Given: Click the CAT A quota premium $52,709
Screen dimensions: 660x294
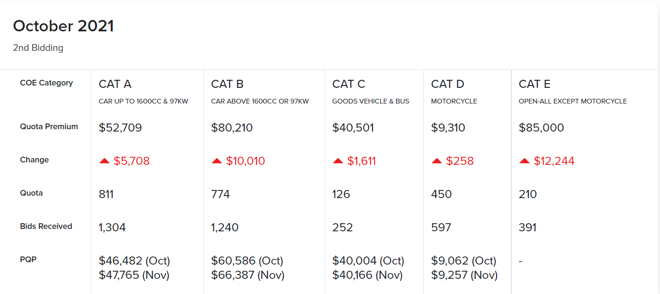Looking at the screenshot, I should [120, 128].
